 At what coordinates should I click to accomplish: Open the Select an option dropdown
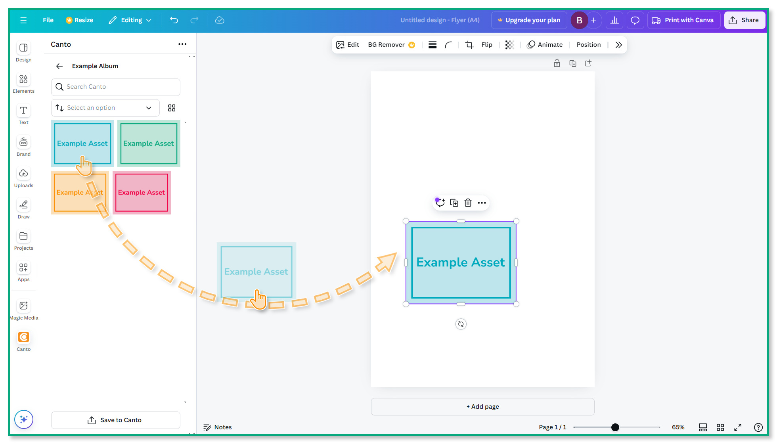[105, 107]
